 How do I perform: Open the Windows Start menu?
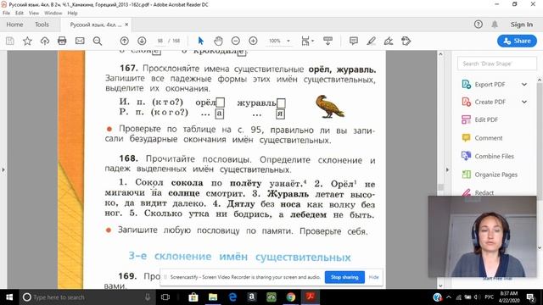point(9,297)
